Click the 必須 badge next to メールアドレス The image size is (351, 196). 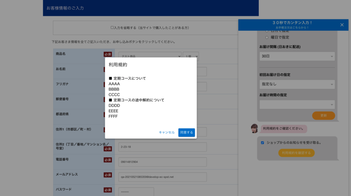coord(107,175)
